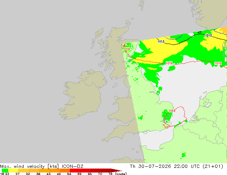Click the 1013 isobar label near Norway

pyautogui.click(x=208, y=35)
